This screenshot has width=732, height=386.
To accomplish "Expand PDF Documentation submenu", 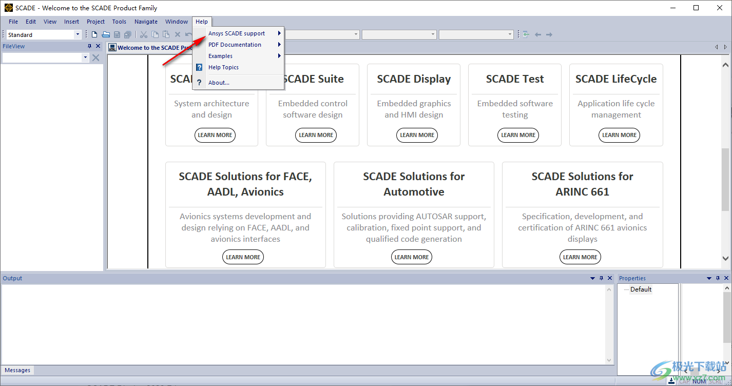I will pos(239,45).
